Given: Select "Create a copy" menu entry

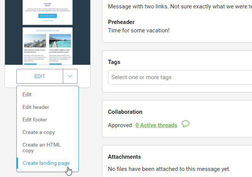Looking at the screenshot, I should point(38,132).
